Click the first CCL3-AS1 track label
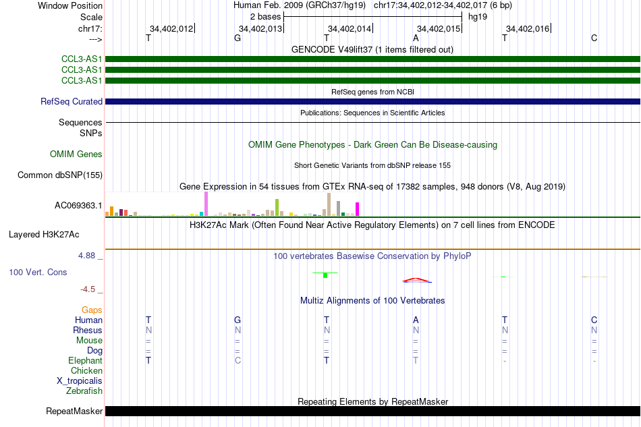Image resolution: width=641 pixels, height=427 pixels. (82, 59)
